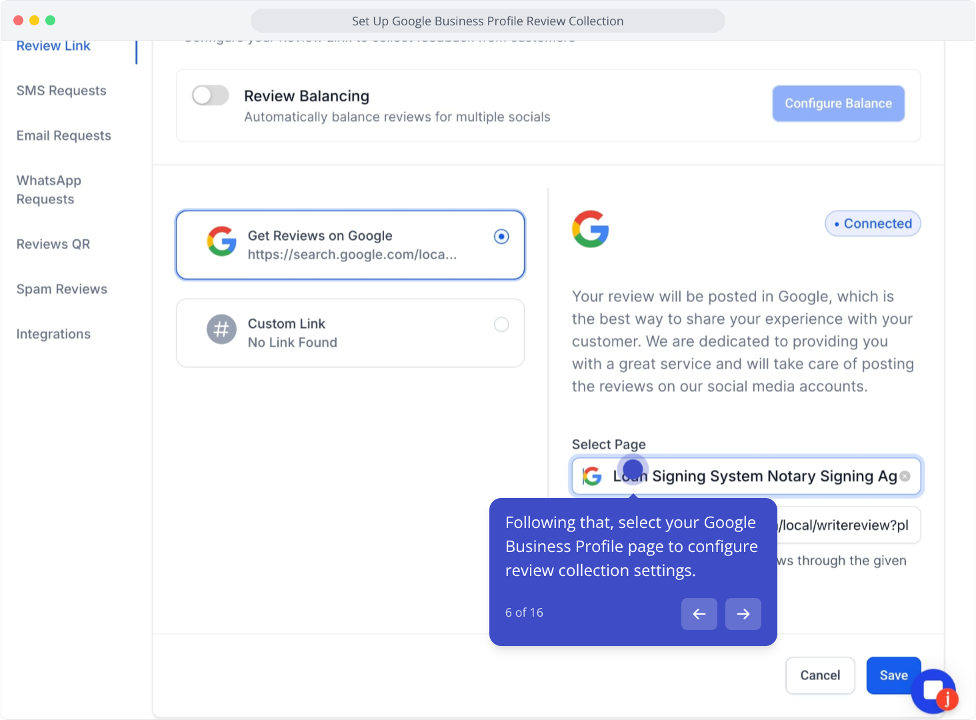Maximize window with green button
The width and height of the screenshot is (976, 720).
point(50,21)
